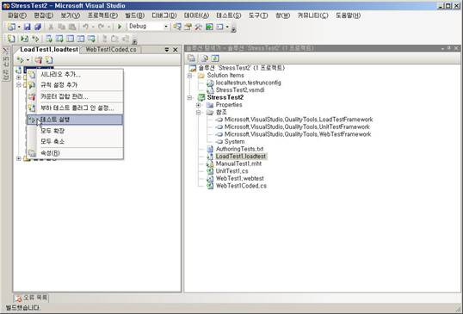Select the LoadTest1.loadtest tab

pos(49,50)
